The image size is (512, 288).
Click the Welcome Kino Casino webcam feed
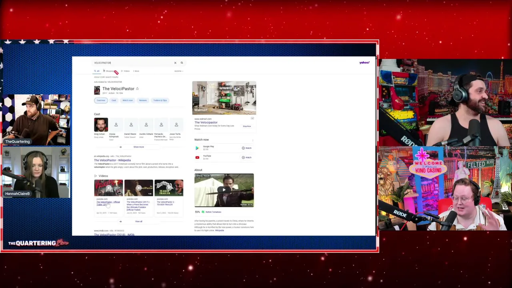point(445,188)
